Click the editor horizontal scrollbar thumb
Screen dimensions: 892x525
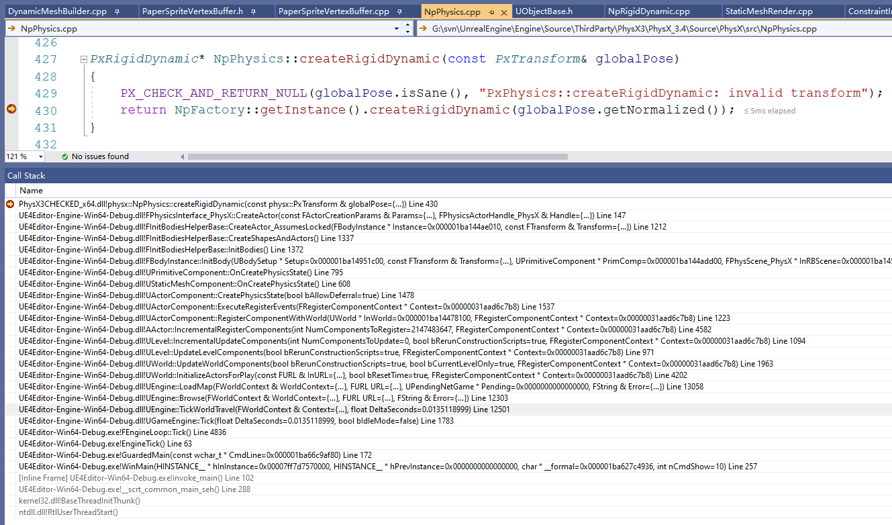(377, 156)
